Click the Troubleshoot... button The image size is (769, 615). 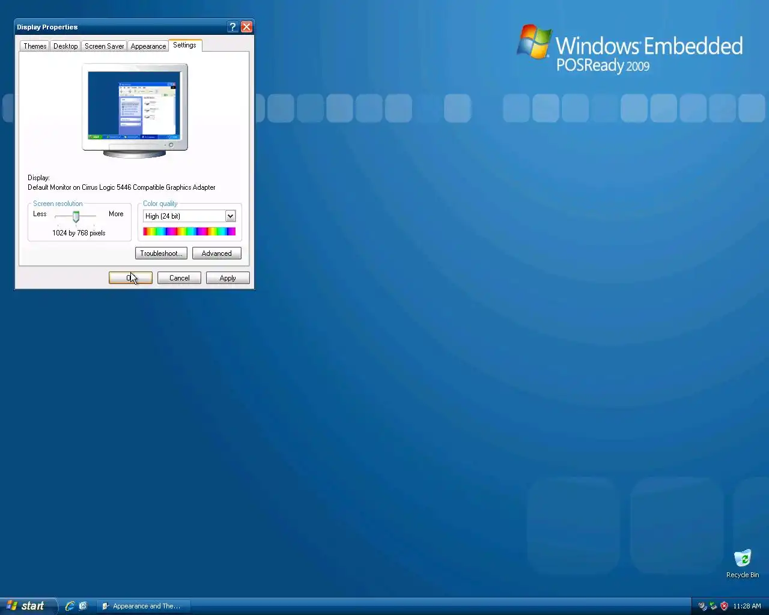(x=161, y=253)
